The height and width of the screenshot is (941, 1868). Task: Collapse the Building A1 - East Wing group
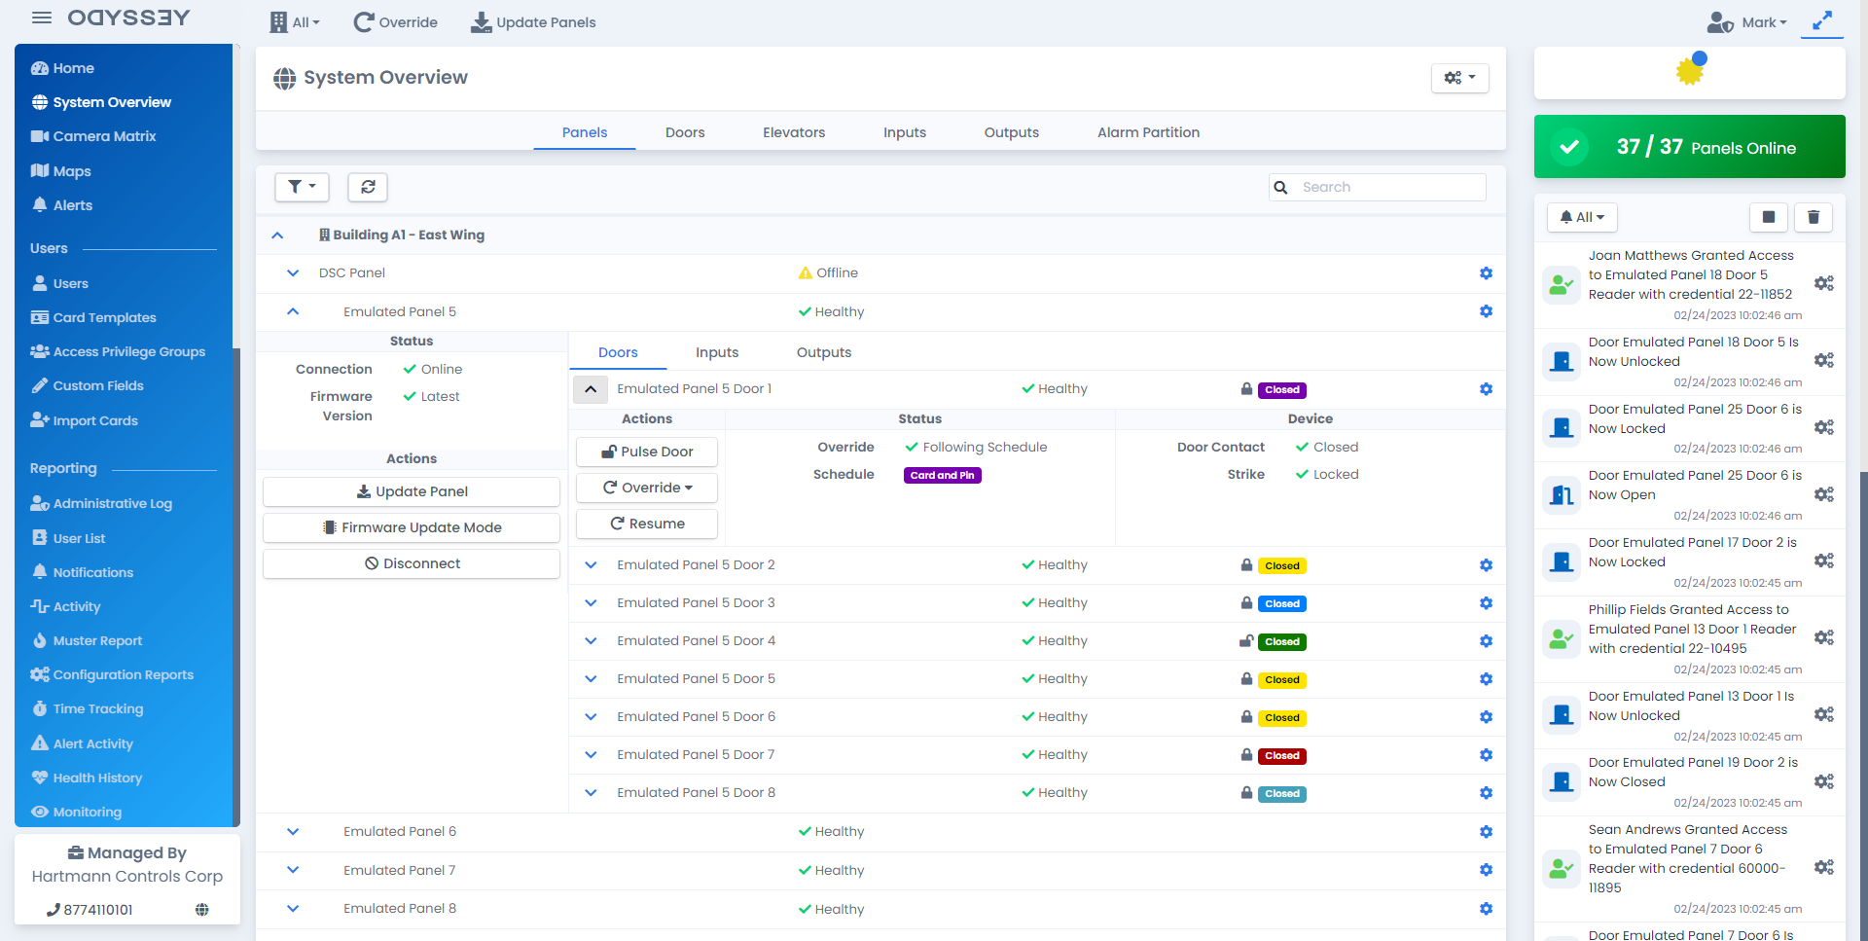[277, 235]
